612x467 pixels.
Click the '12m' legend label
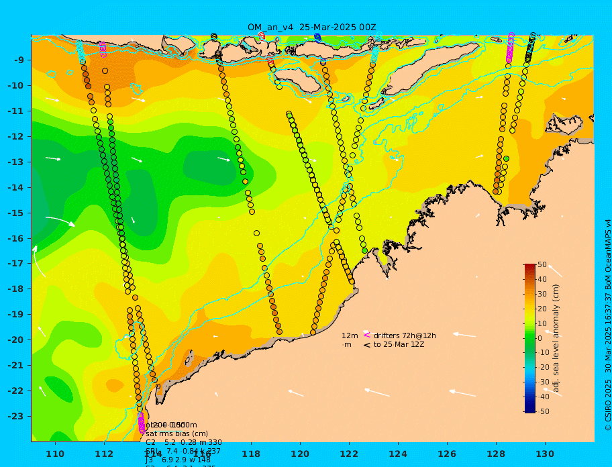pos(350,335)
